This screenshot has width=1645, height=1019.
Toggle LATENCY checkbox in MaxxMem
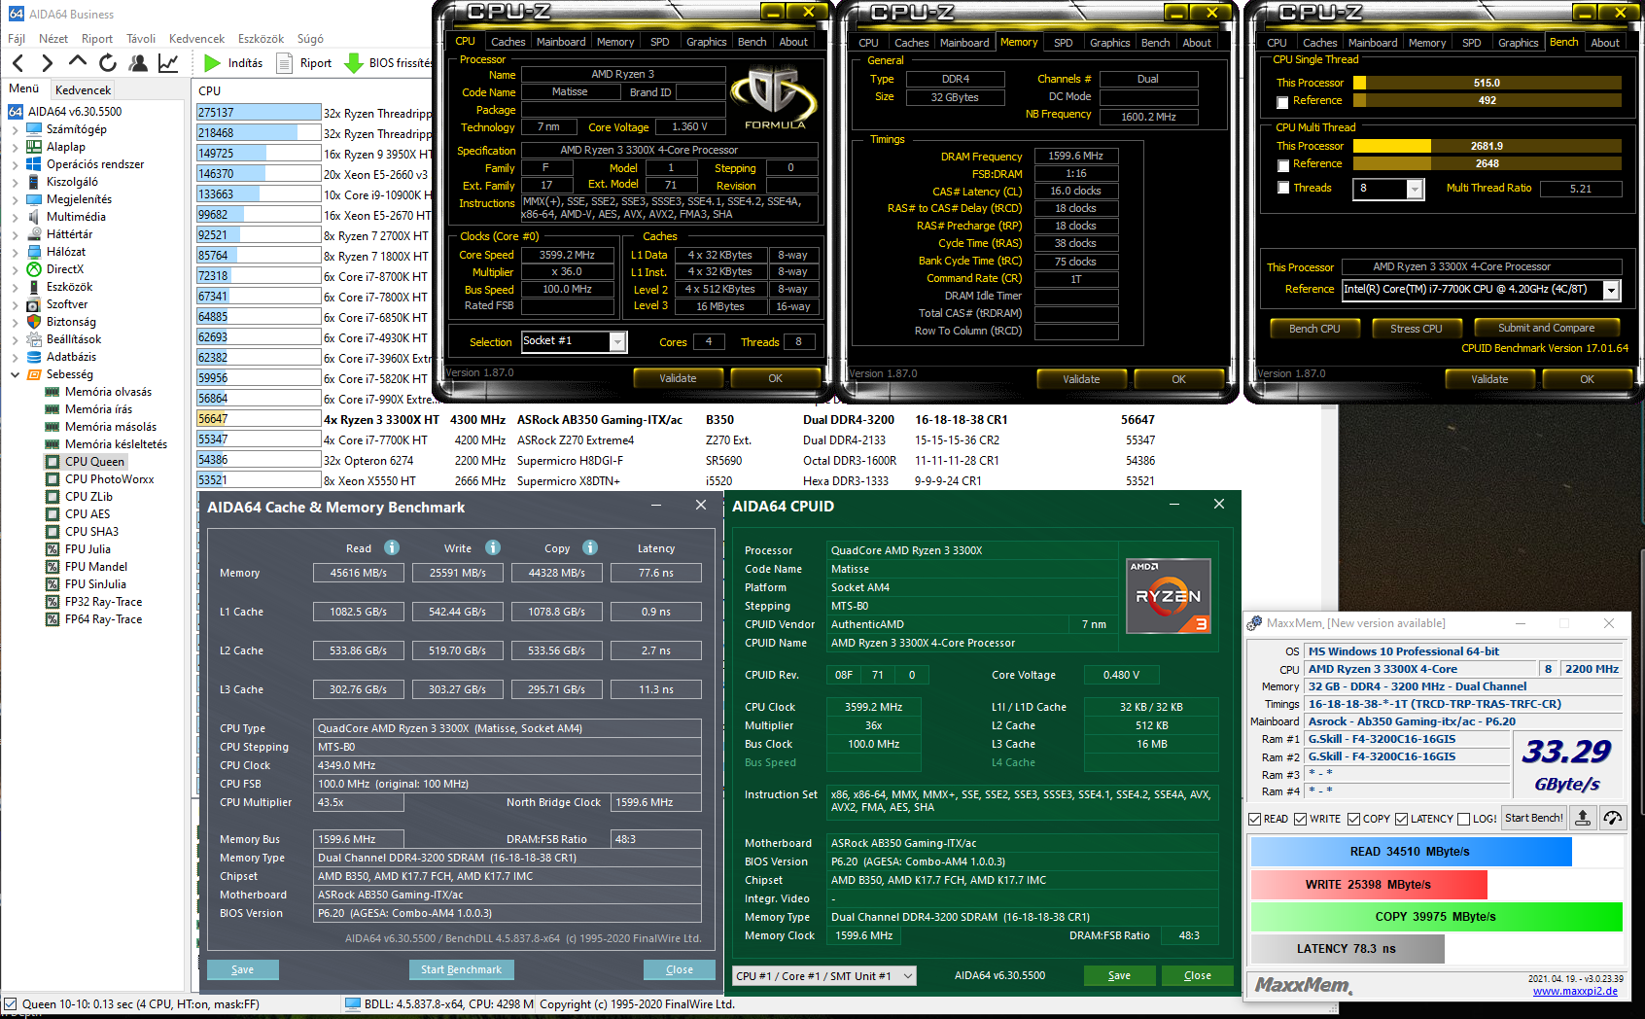tap(1401, 819)
